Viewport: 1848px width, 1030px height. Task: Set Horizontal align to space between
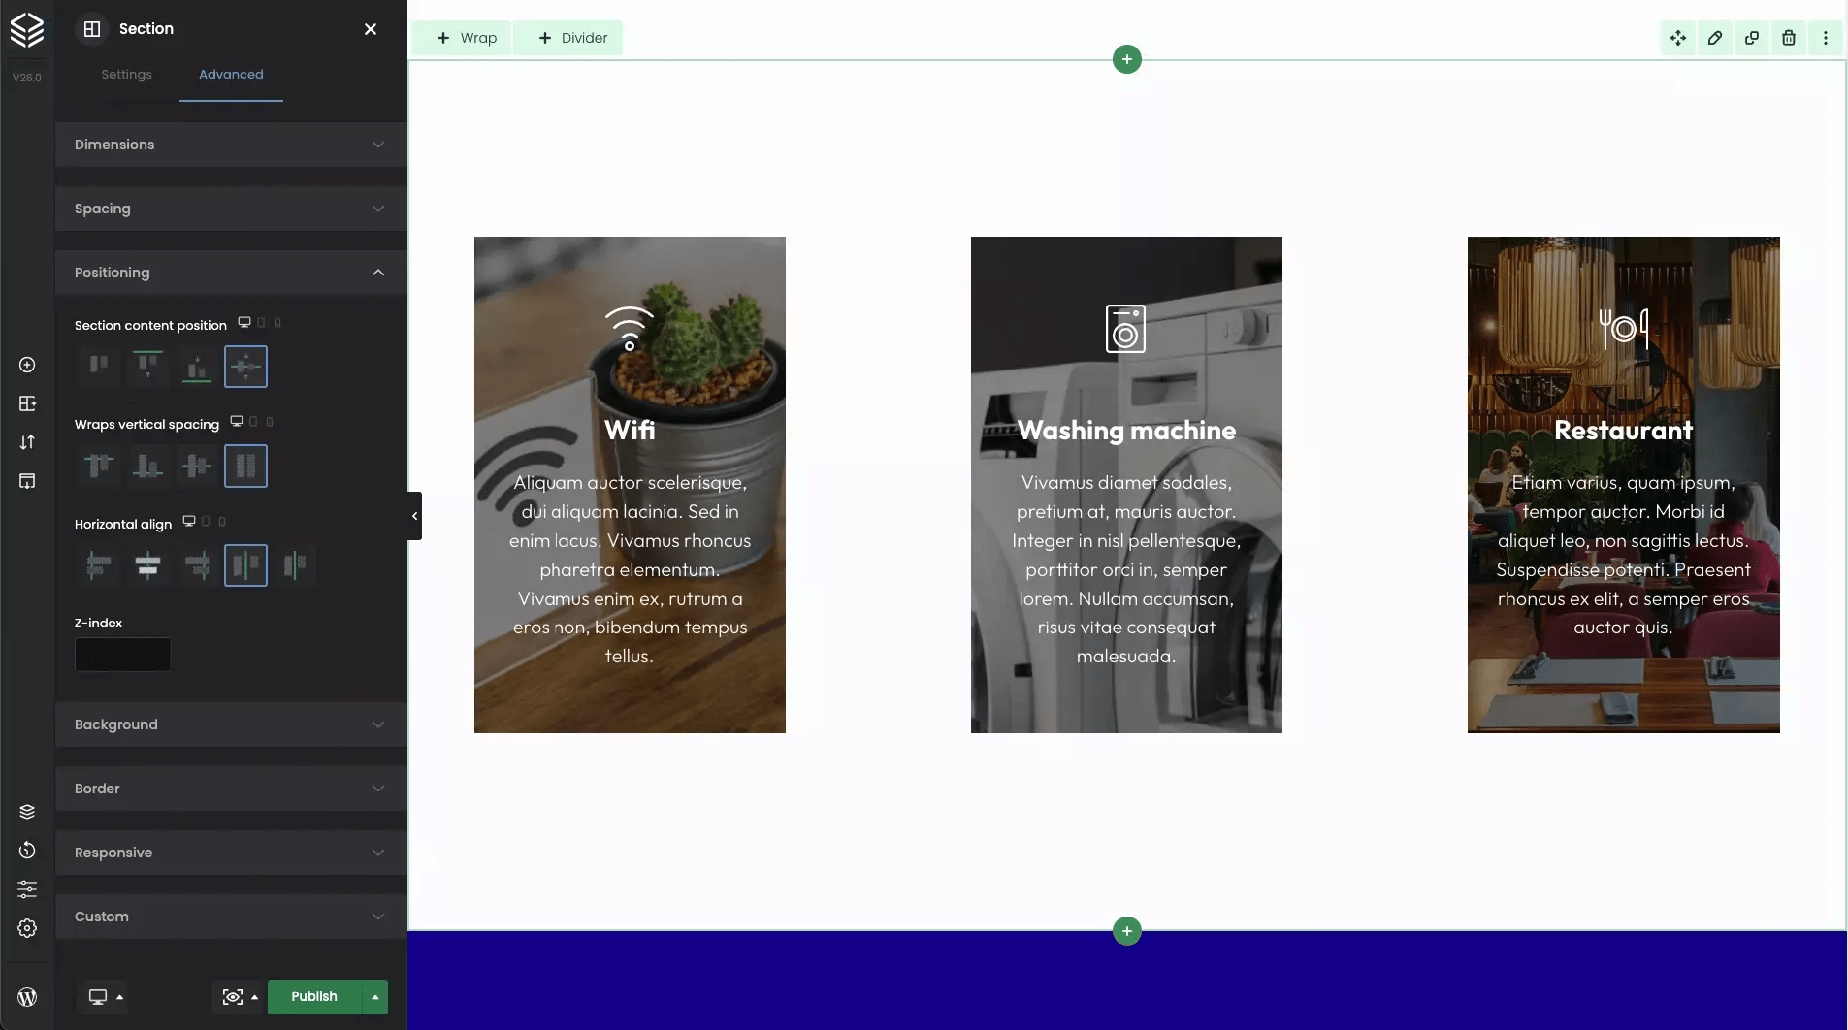pyautogui.click(x=245, y=565)
